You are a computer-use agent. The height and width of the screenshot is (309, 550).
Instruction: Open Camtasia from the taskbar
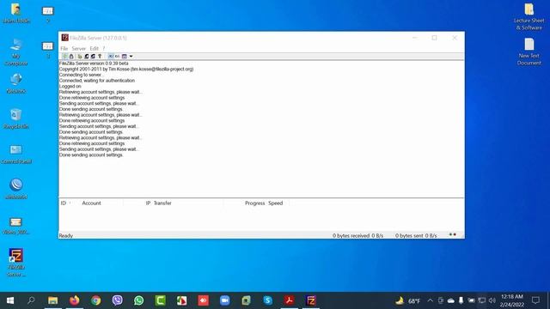point(161,300)
